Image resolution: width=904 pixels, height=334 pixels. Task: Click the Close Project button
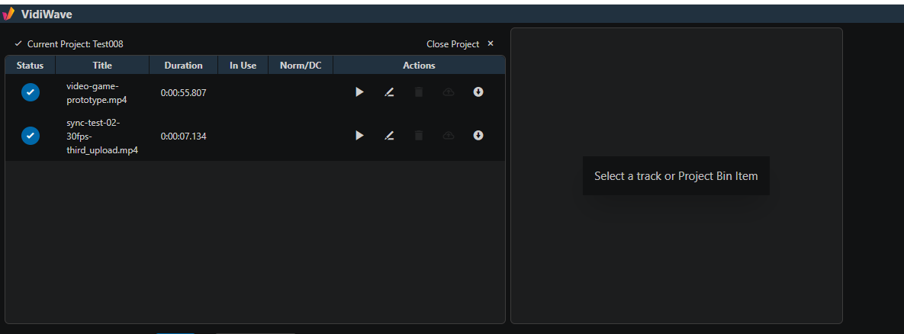pos(452,43)
